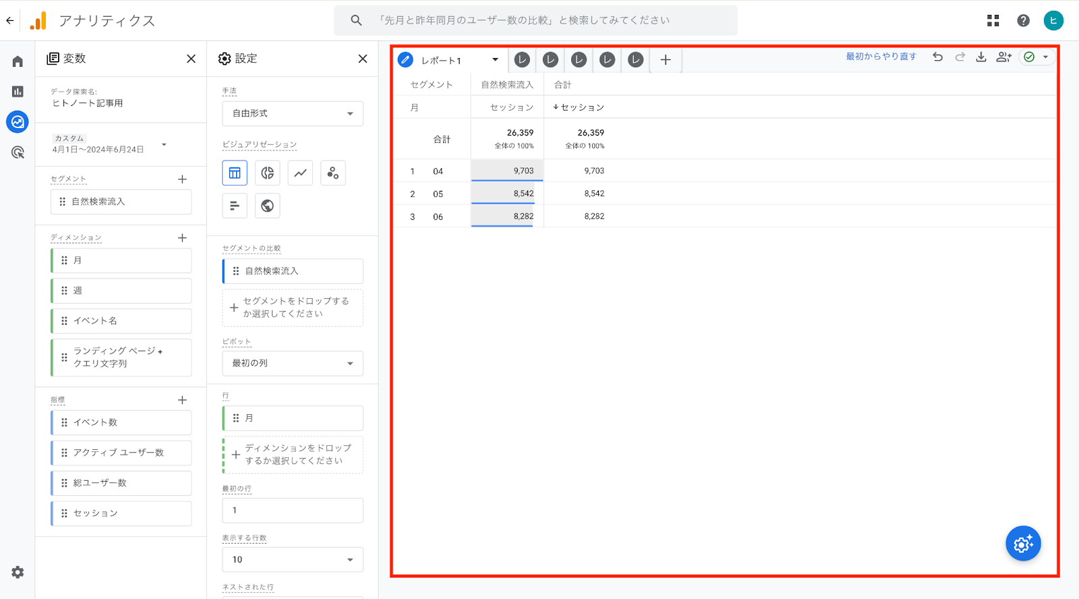Screen dimensions: 1079x599
Task: Click 自然検索流入 in セグメントの比較
Action: (293, 271)
